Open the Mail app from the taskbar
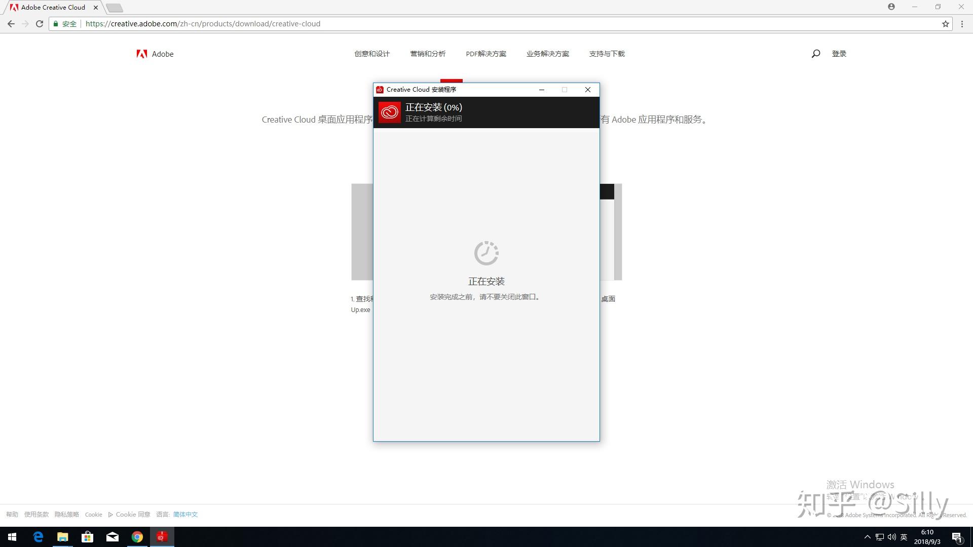Screen dimensions: 973x547 (x=113, y=537)
